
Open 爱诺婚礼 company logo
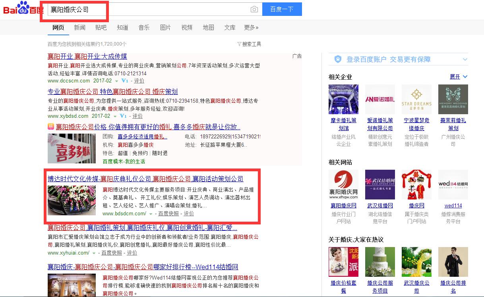(380, 99)
